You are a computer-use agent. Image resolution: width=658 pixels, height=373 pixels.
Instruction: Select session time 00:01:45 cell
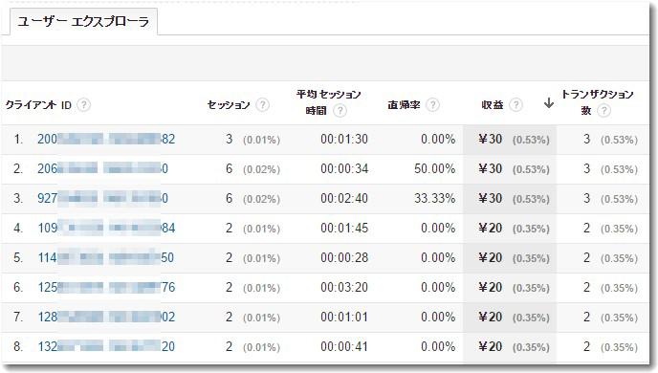pyautogui.click(x=344, y=228)
